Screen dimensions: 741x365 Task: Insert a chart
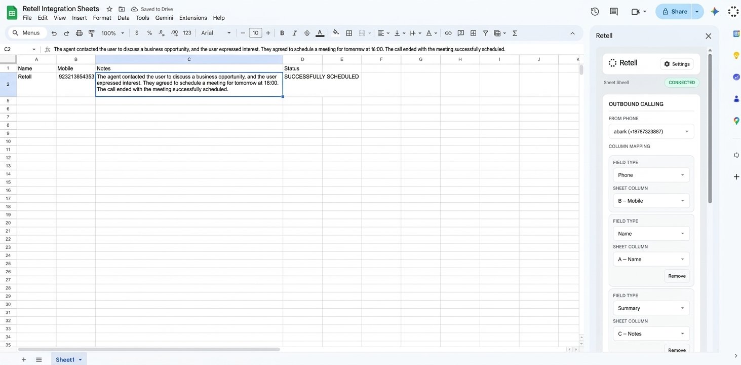point(473,33)
